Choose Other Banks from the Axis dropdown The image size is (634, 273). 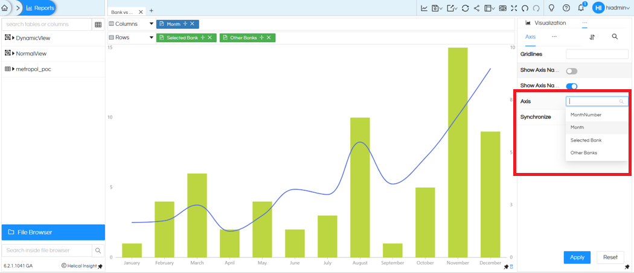coord(597,152)
